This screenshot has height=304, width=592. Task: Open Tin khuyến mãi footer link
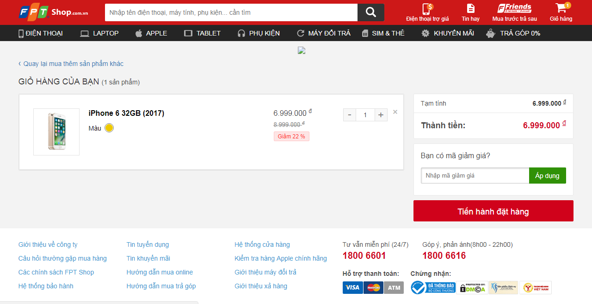[148, 258]
